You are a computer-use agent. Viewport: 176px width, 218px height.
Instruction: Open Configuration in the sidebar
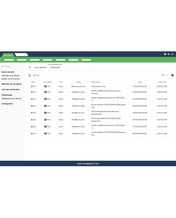pyautogui.click(x=7, y=104)
